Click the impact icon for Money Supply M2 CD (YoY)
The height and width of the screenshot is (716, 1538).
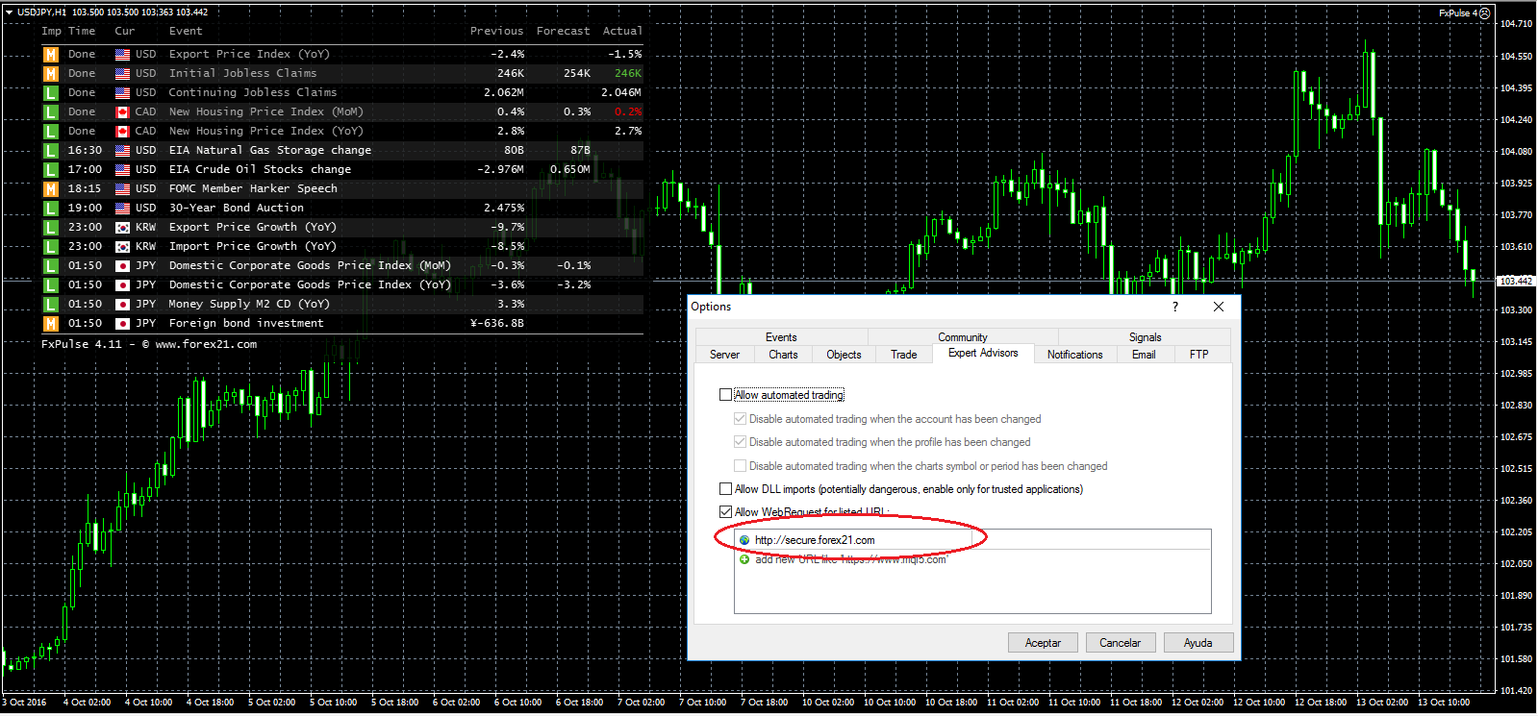coord(50,305)
